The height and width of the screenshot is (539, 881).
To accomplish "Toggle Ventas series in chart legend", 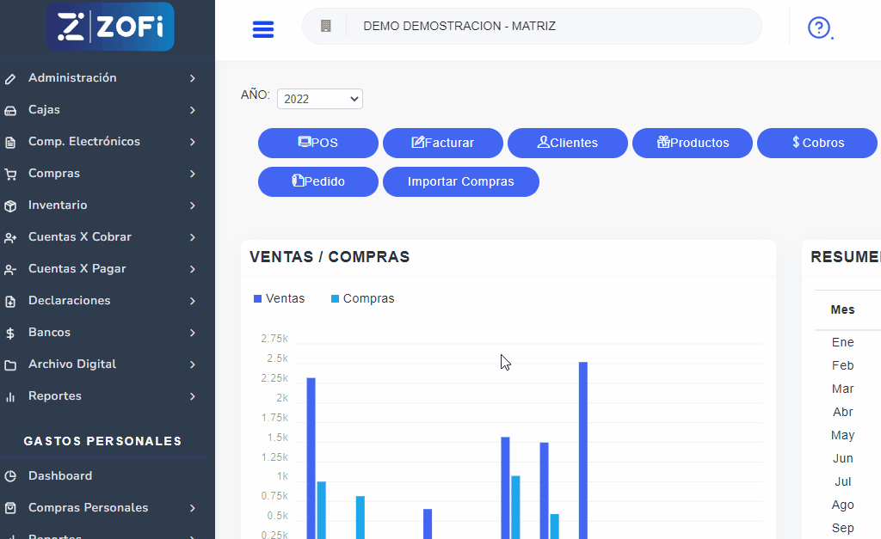I will (x=279, y=299).
